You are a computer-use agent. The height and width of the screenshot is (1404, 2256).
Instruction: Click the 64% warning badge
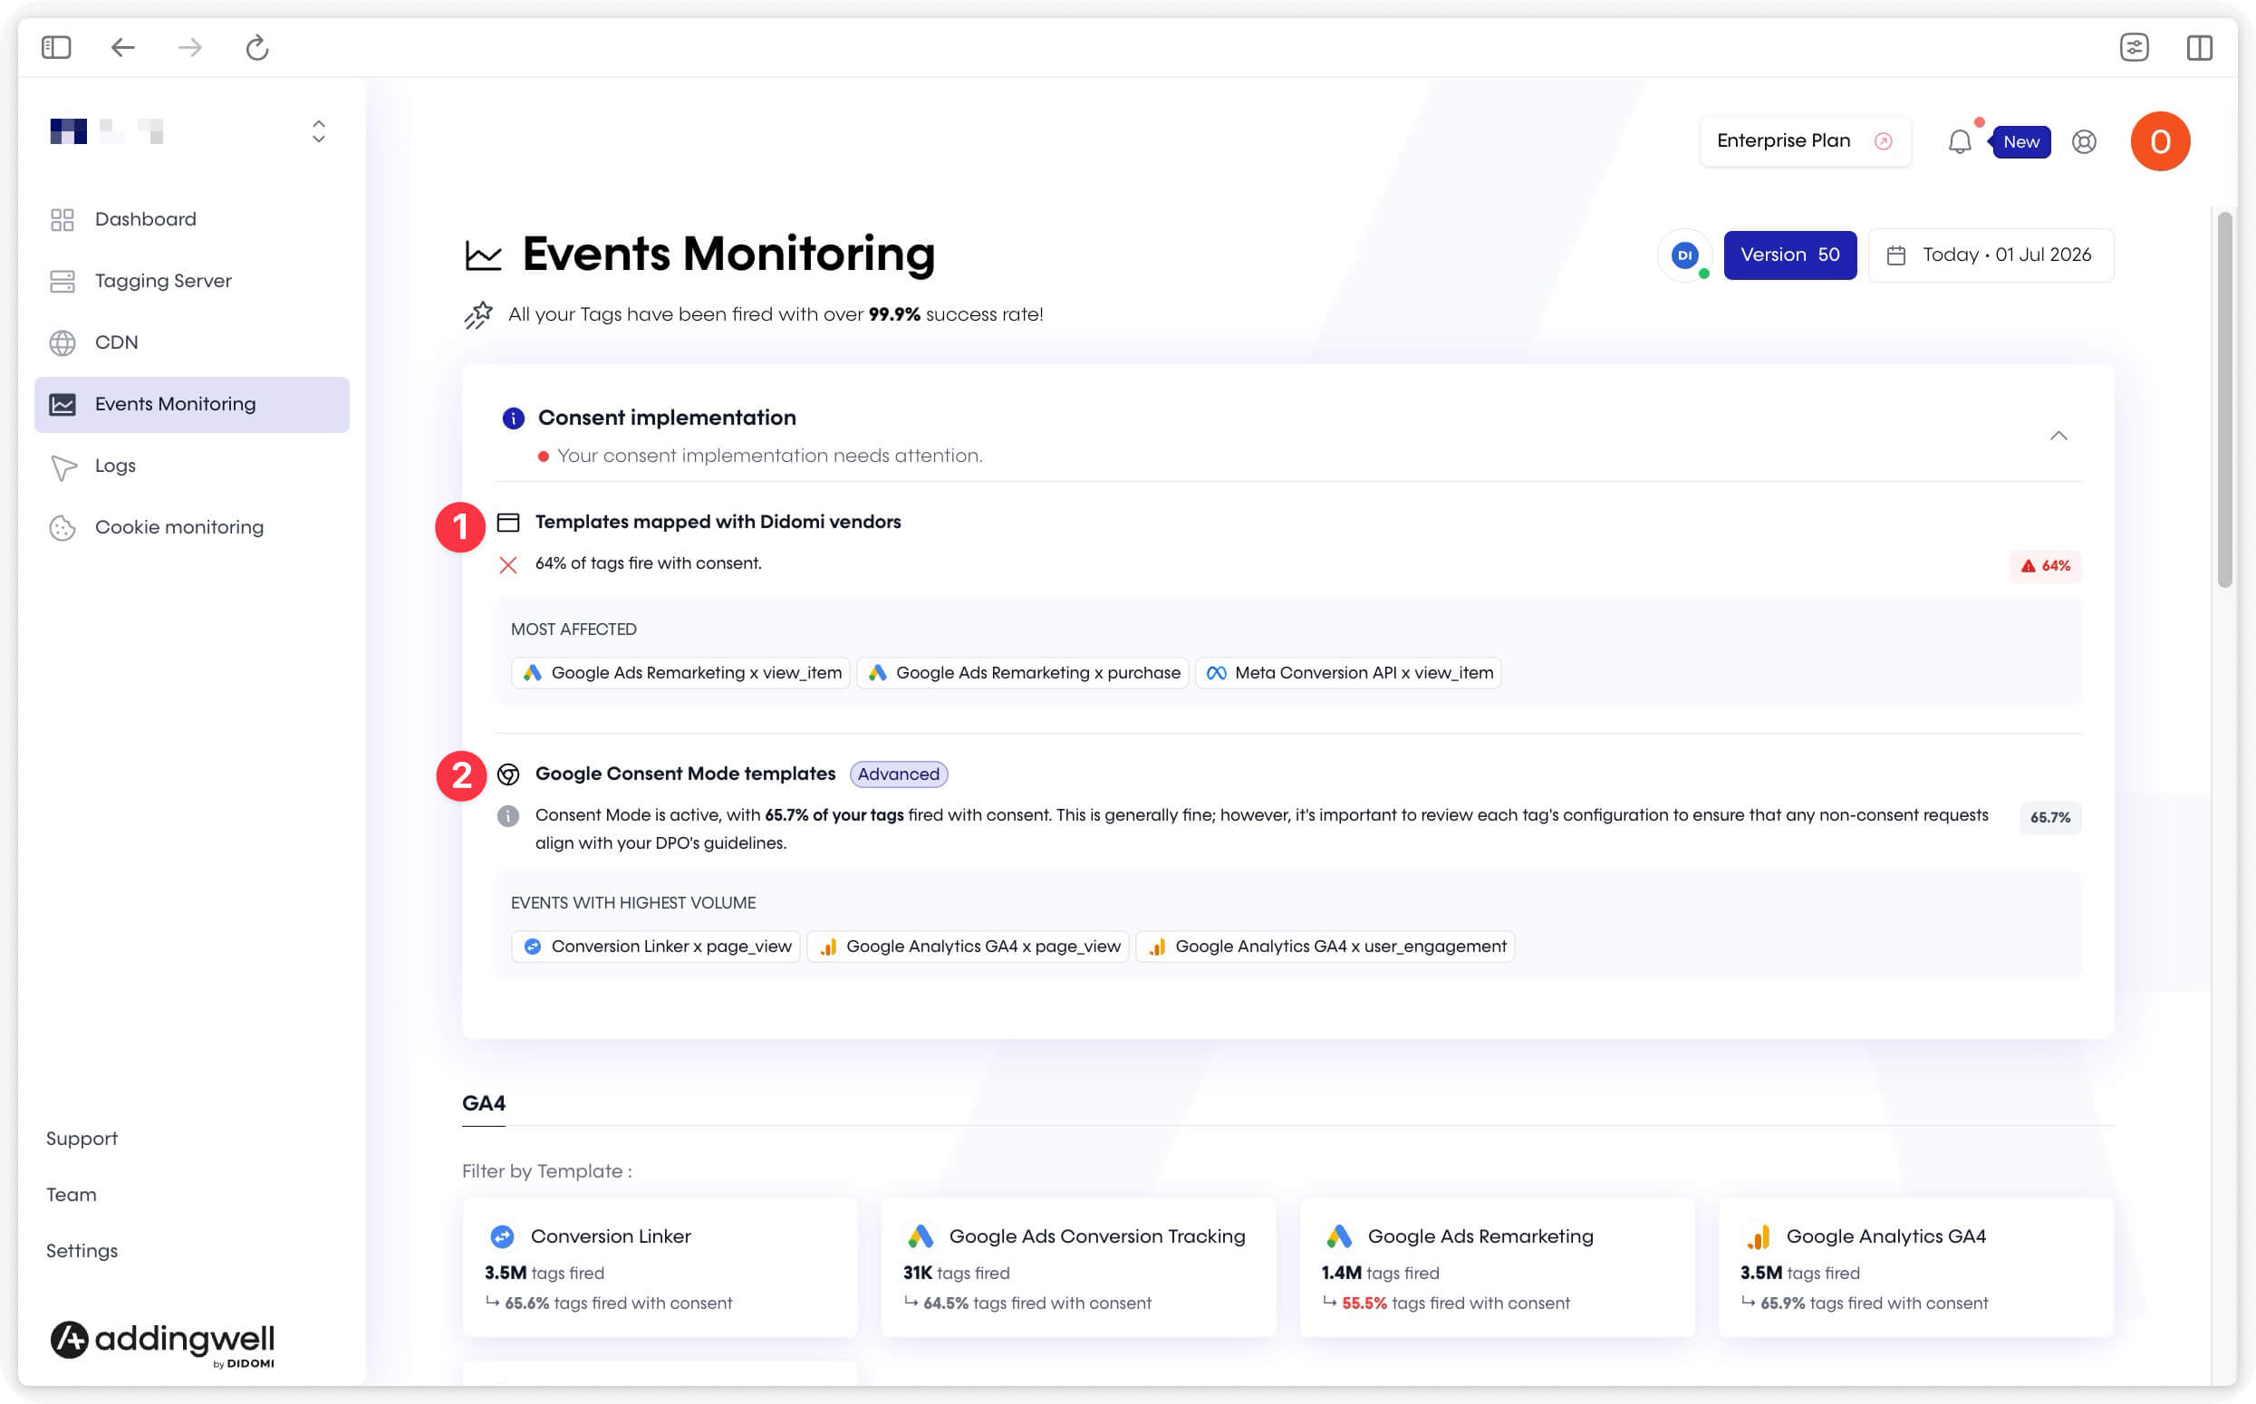tap(2044, 565)
